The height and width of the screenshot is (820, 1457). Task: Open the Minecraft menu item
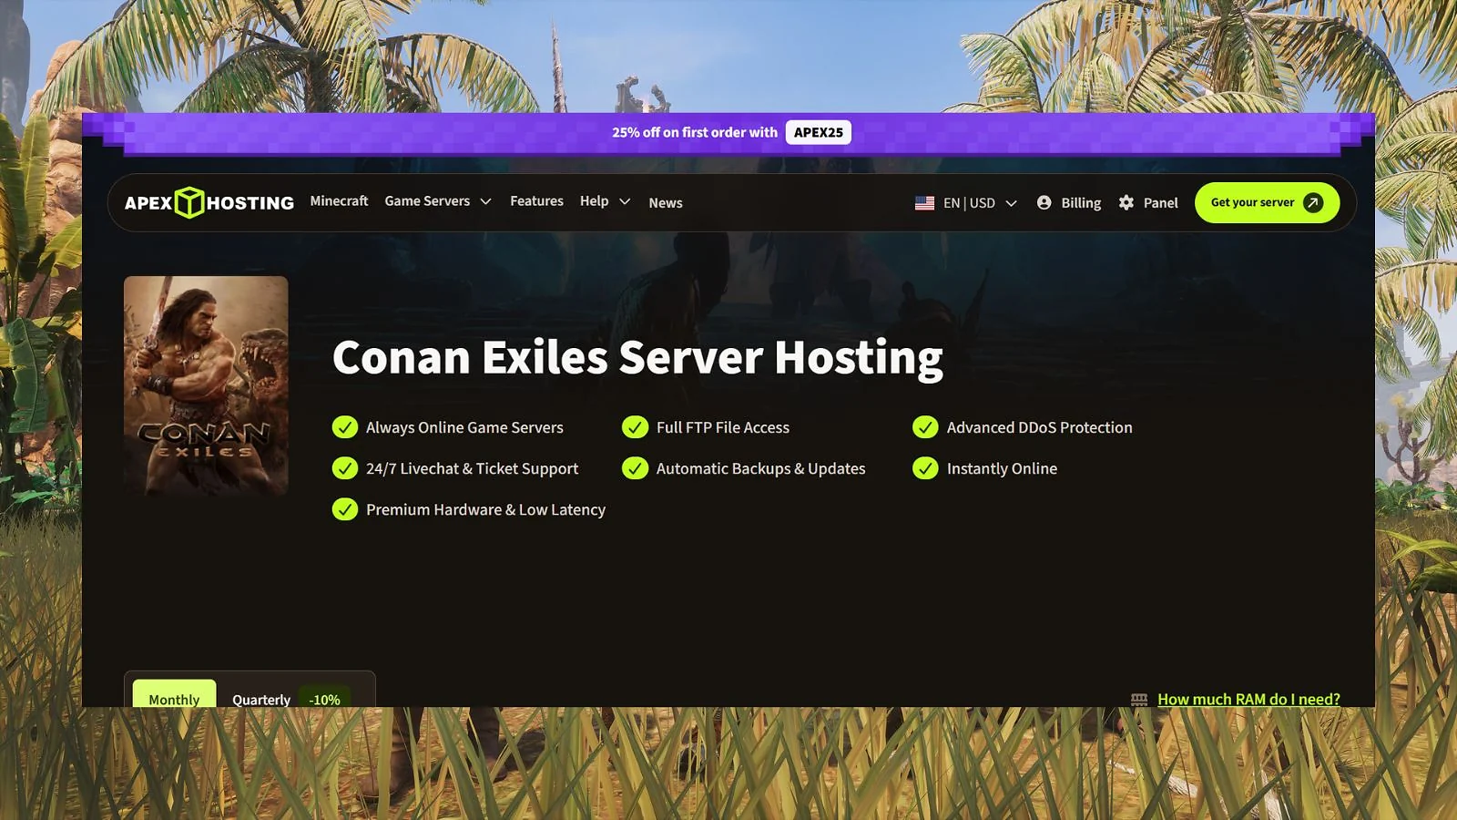339,200
